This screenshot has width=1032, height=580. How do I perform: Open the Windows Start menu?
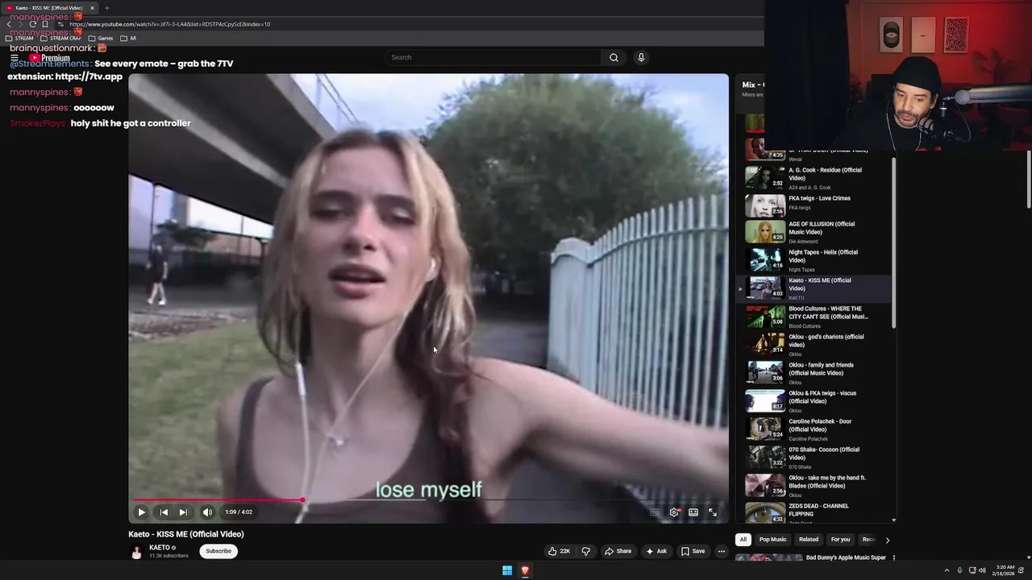point(507,570)
